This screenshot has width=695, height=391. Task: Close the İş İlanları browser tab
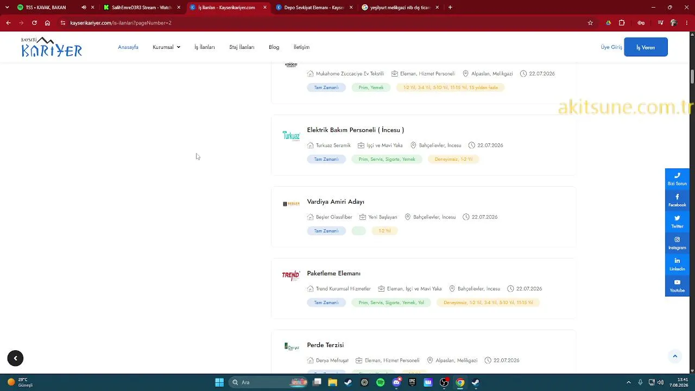pos(265,8)
